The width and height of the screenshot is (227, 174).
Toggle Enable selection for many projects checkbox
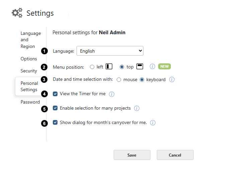[x=55, y=108]
